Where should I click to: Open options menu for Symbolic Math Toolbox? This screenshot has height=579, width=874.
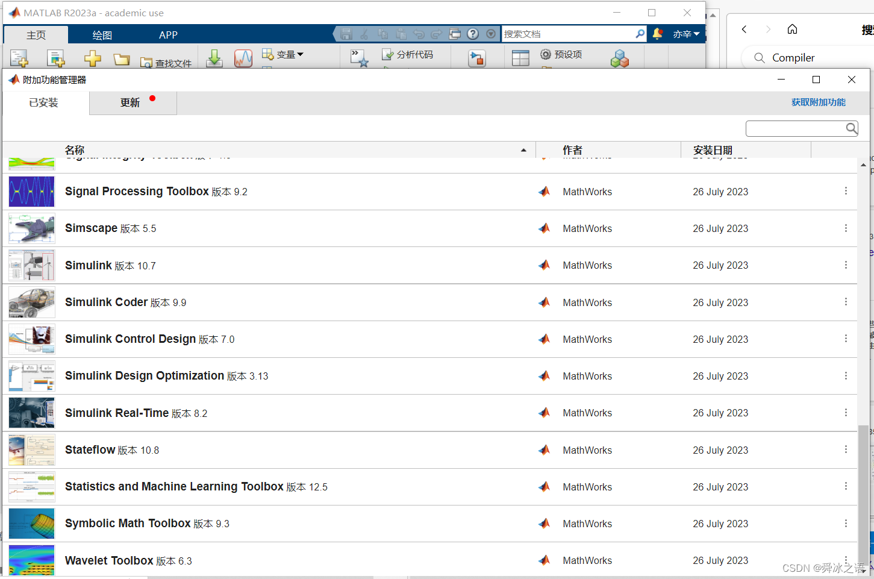pyautogui.click(x=846, y=523)
